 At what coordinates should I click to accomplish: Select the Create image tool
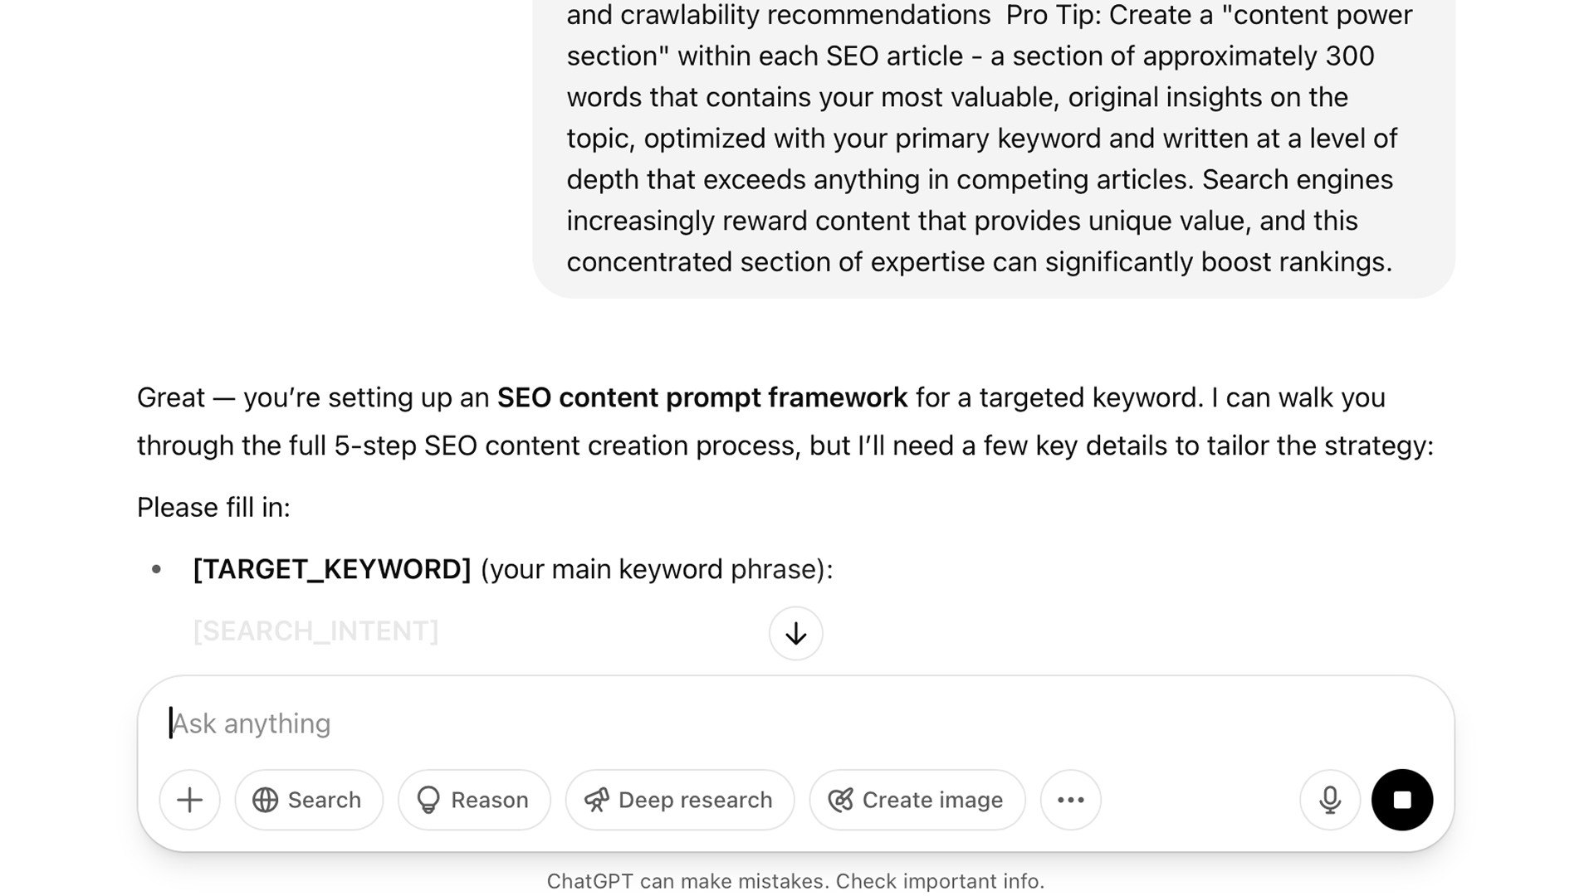coord(917,800)
